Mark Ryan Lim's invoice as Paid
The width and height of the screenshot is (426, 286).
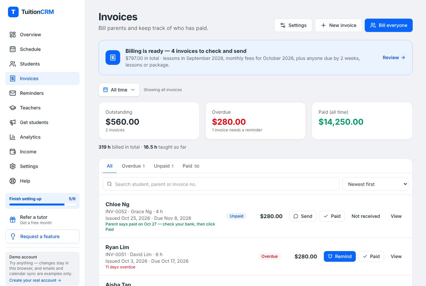point(371,256)
